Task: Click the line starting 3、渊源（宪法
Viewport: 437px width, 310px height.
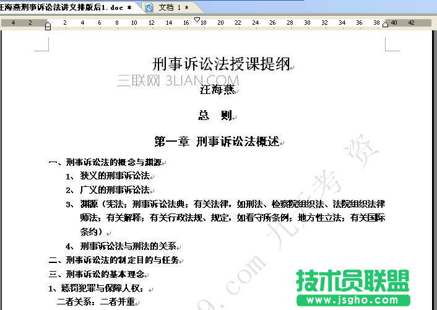Action: [225, 204]
